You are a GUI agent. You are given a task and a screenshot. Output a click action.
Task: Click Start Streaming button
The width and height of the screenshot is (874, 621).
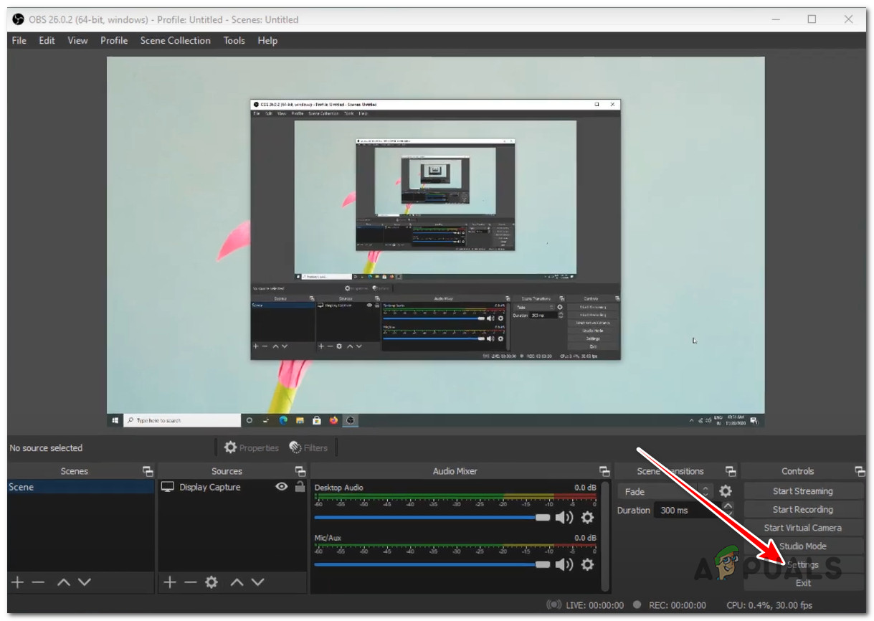803,491
